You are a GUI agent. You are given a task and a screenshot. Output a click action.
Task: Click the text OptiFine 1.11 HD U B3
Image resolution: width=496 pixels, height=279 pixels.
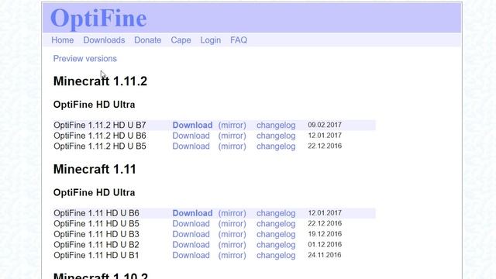pyautogui.click(x=96, y=234)
